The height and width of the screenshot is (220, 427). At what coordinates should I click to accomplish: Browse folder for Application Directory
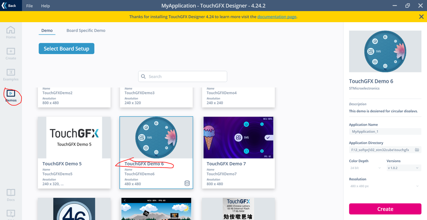417,150
